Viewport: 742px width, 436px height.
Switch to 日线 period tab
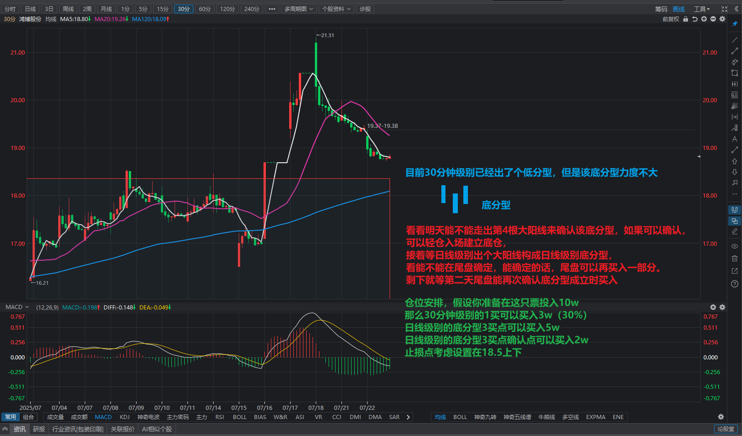(x=30, y=9)
